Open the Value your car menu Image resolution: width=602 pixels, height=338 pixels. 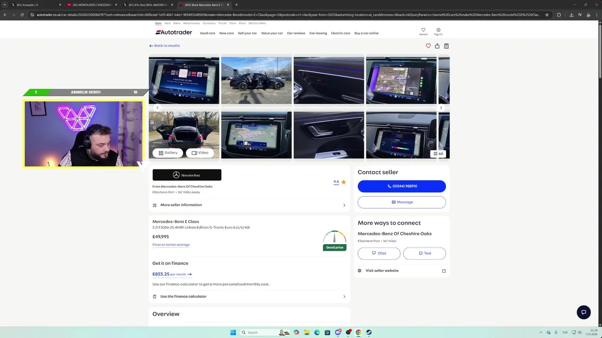tap(272, 33)
